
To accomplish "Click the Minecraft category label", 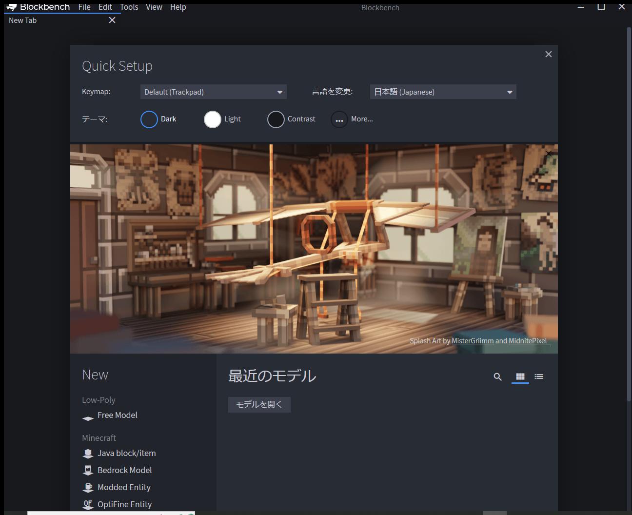I will (x=99, y=438).
